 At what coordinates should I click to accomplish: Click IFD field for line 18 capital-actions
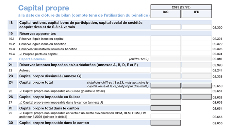click(197, 27)
